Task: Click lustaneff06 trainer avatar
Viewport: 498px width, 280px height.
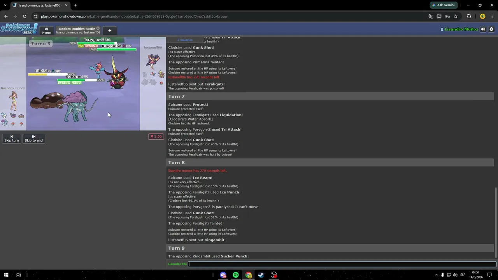Action: [153, 61]
